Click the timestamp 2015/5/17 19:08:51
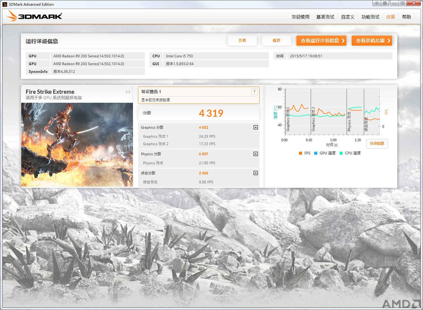This screenshot has height=310, width=423. coord(306,56)
